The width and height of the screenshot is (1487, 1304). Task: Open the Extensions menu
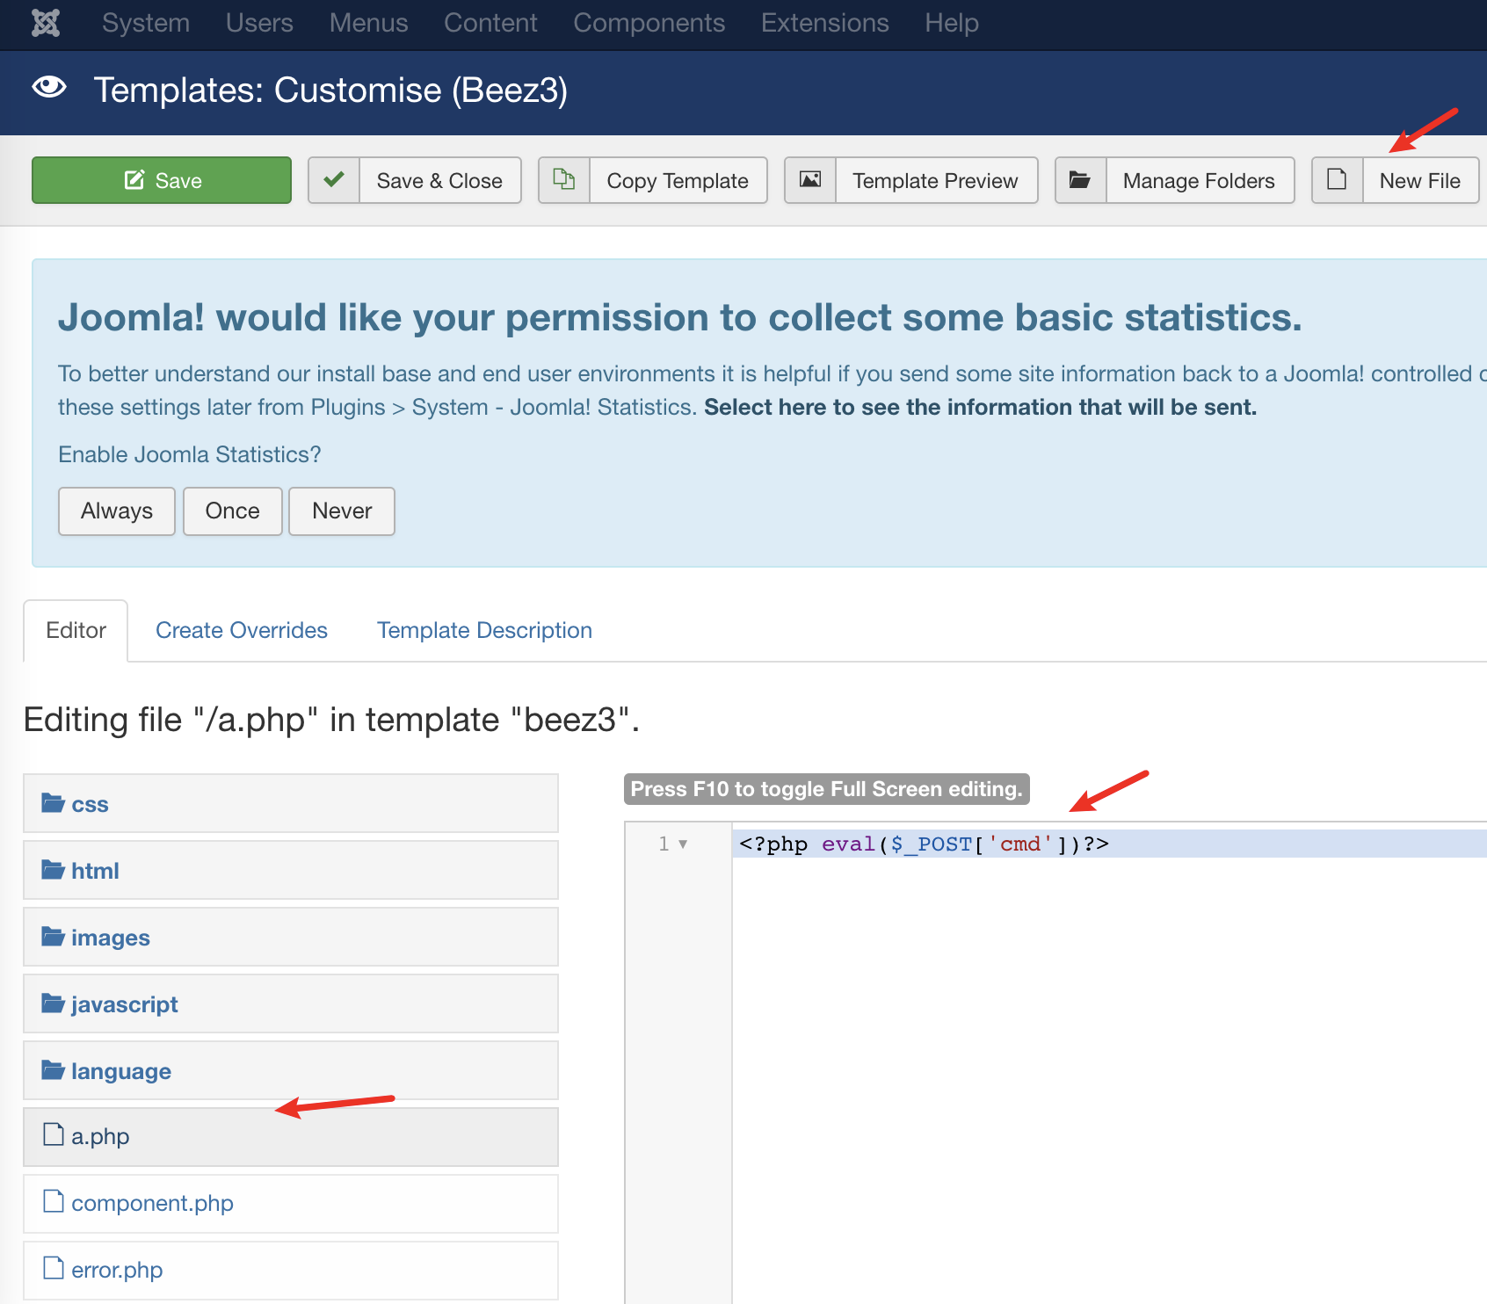point(825,23)
